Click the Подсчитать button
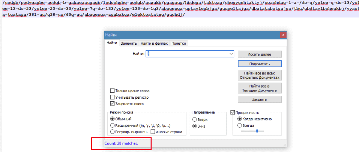The height and width of the screenshot is (152, 359). point(260,63)
